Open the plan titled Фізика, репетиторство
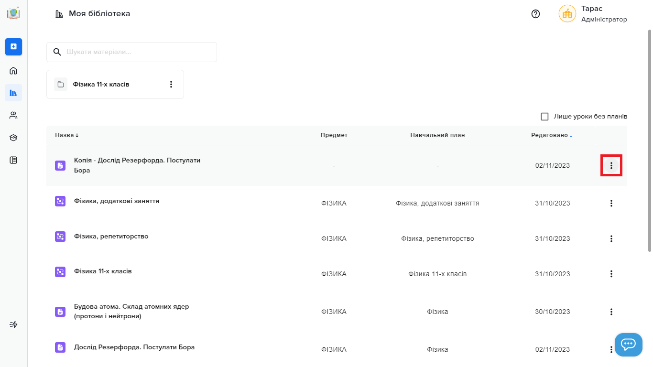This screenshot has height=367, width=653. point(111,237)
